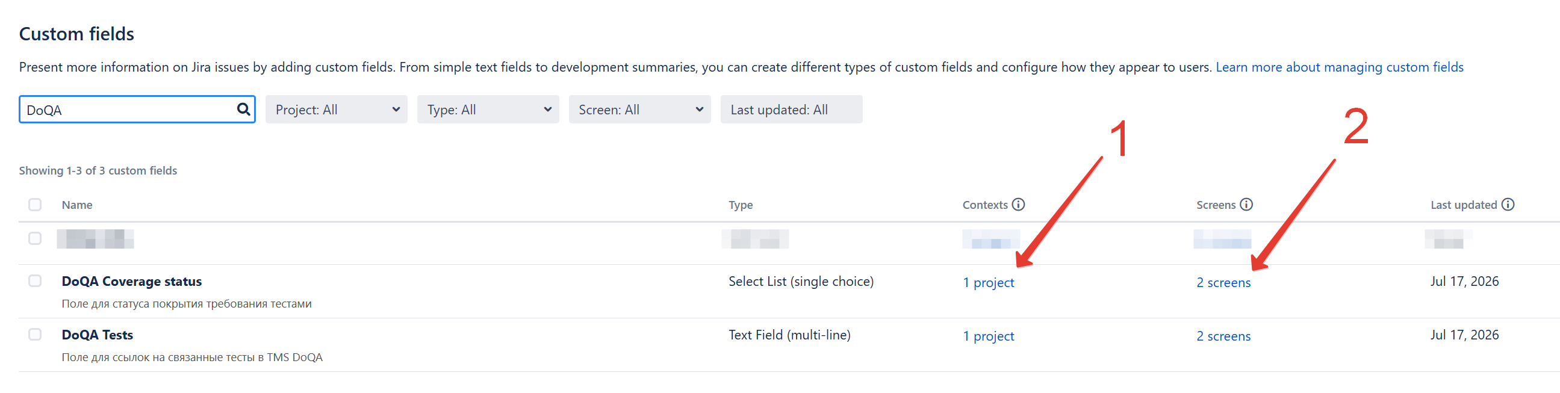Click the search magnifier icon

(243, 109)
